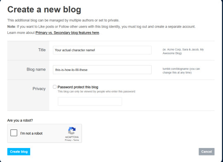Click the Password protect this blog label
The height and width of the screenshot is (162, 223).
pyautogui.click(x=78, y=87)
